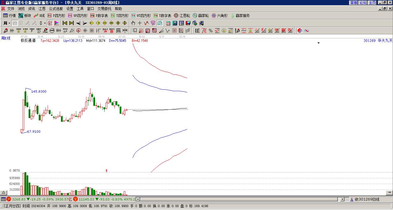Open the 工具 menu
Image resolution: width=393 pixels, height=210 pixels.
pos(80,9)
